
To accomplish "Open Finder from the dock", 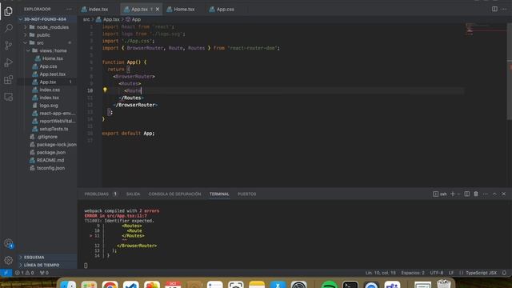I will tap(68, 285).
